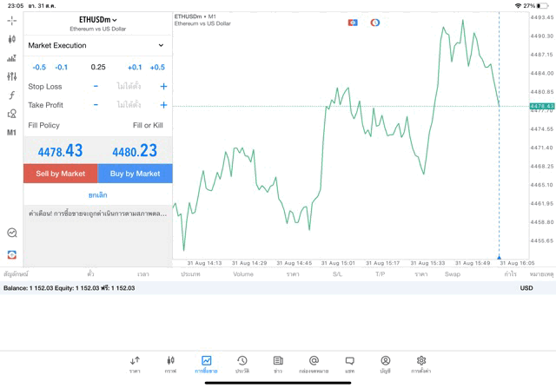
Task: Open drawing objects shapes icon
Action: [11, 114]
